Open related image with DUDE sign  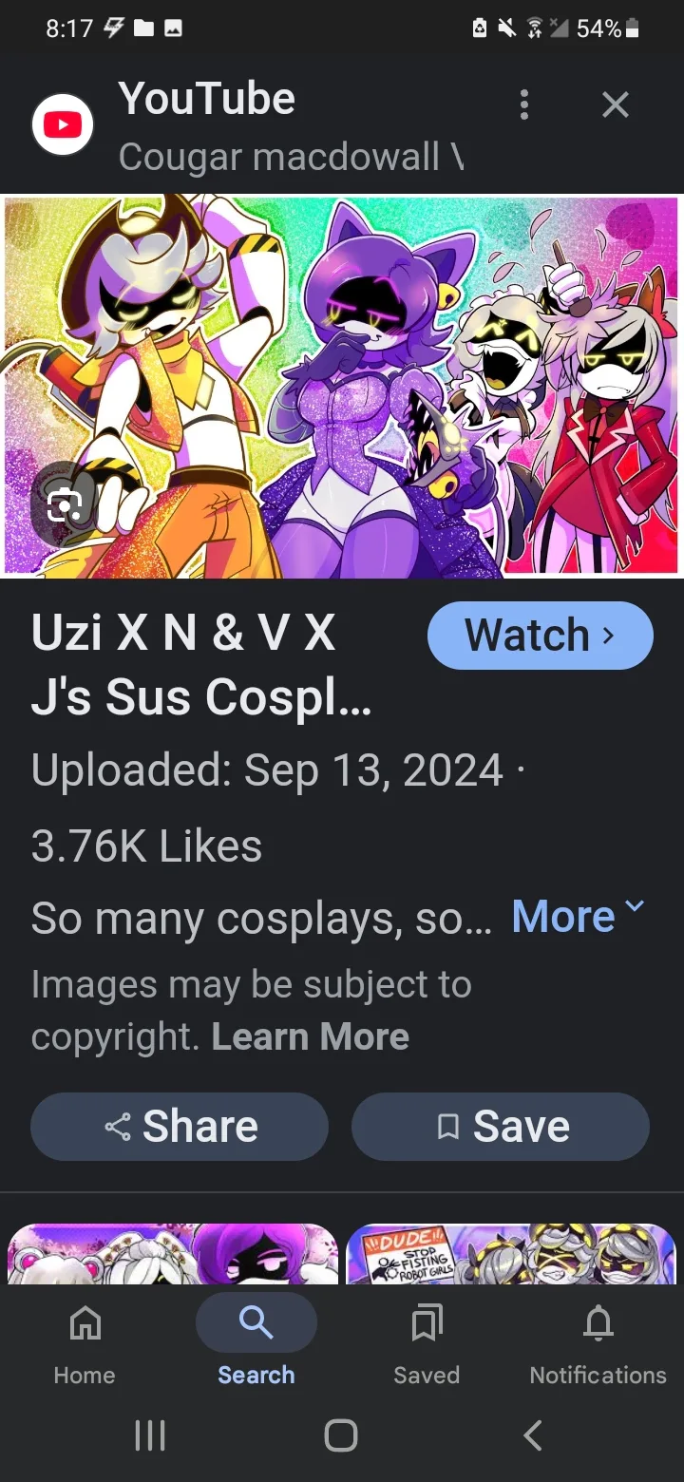(511, 1254)
